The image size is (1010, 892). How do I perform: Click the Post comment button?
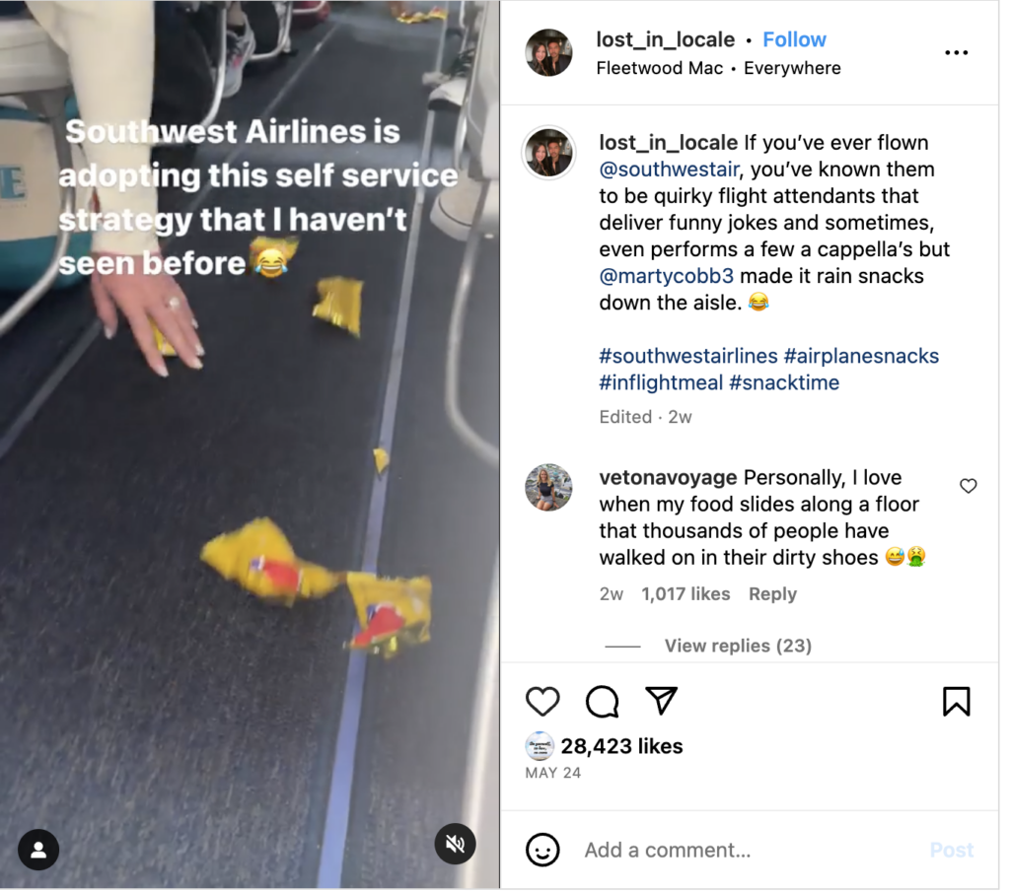pyautogui.click(x=951, y=850)
